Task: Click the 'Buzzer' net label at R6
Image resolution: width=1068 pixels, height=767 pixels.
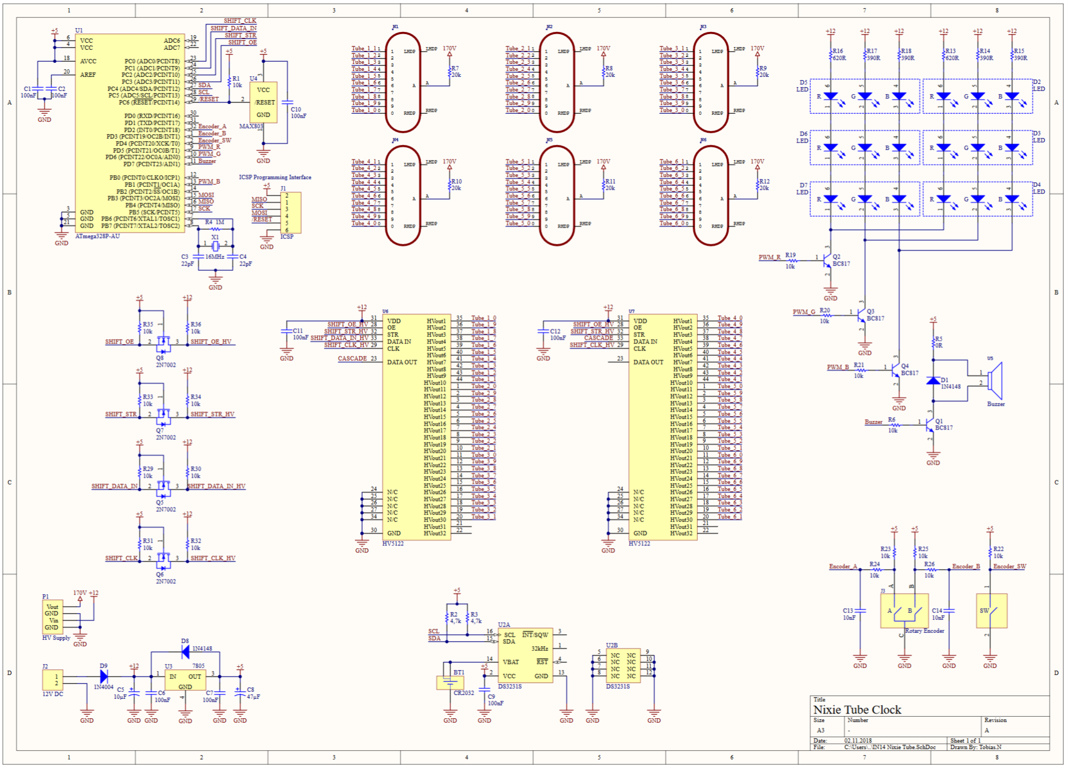Action: tap(873, 421)
